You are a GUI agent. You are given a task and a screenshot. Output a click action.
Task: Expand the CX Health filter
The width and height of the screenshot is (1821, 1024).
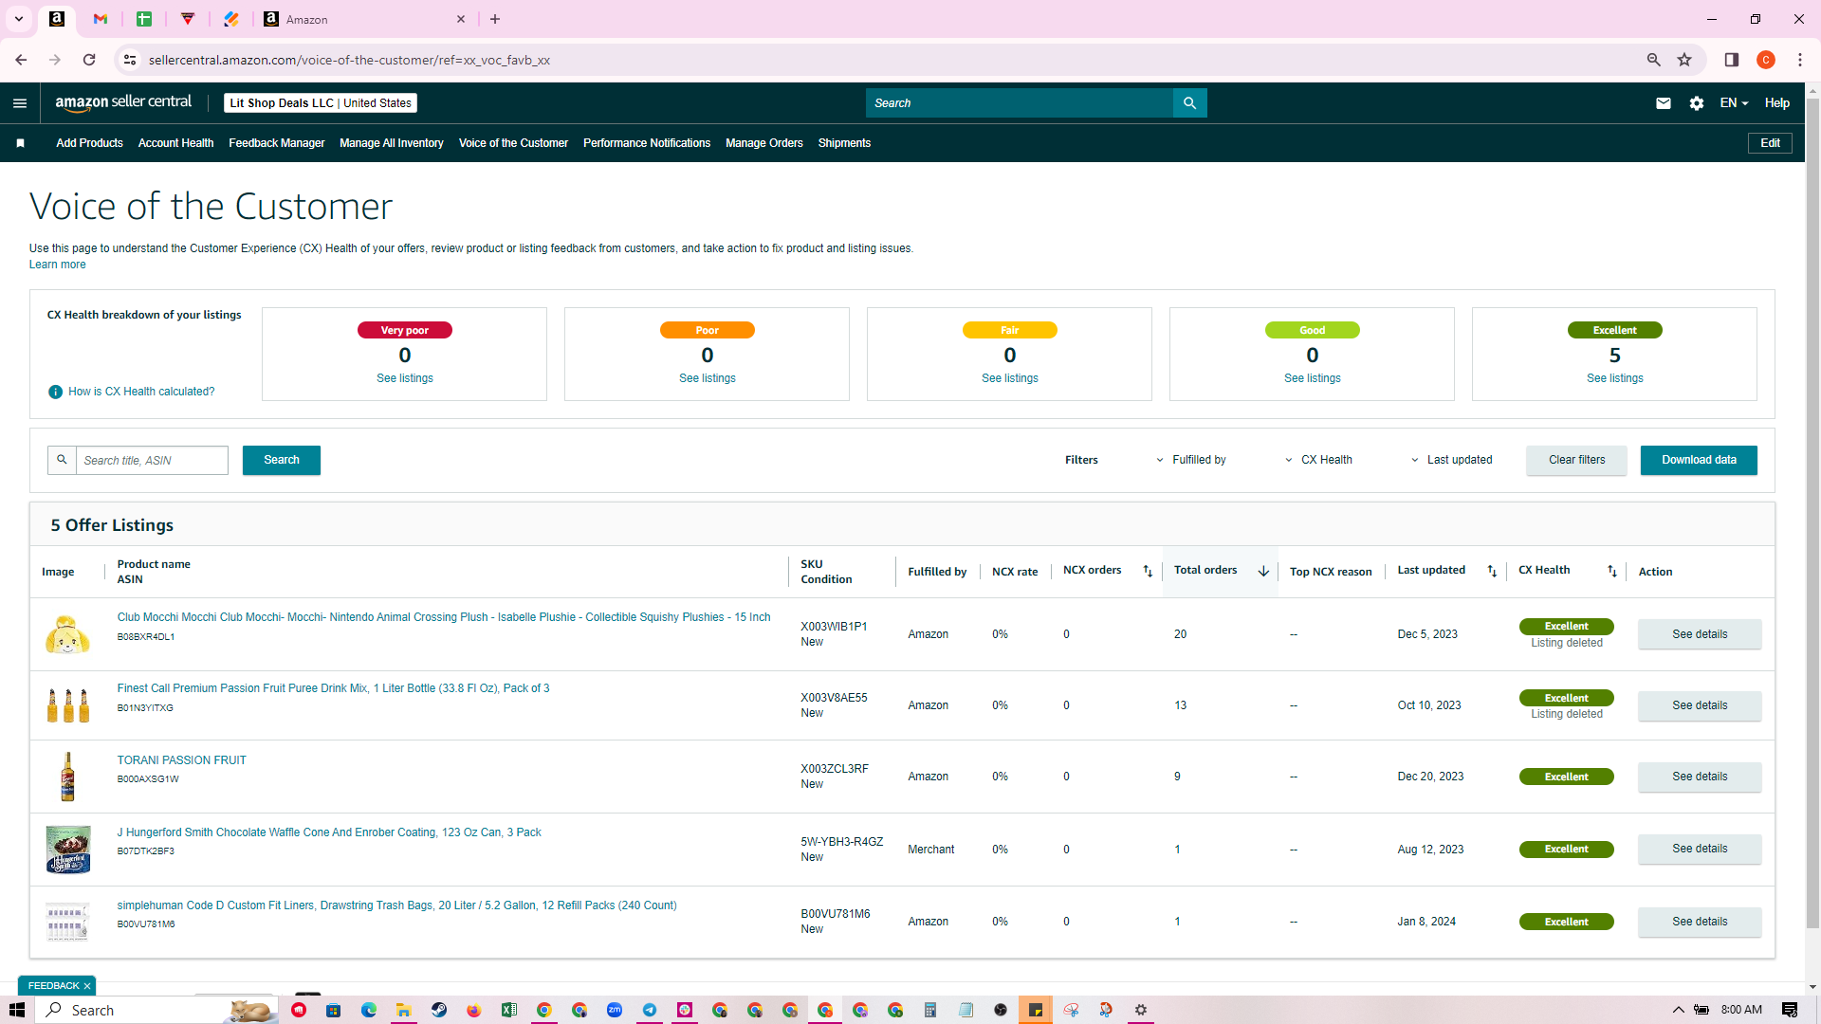(1318, 460)
